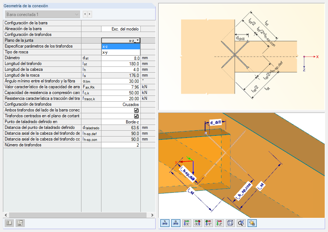The height and width of the screenshot is (232, 328).
Task: Edit the compression capacity value 50.00
Action: click(121, 93)
